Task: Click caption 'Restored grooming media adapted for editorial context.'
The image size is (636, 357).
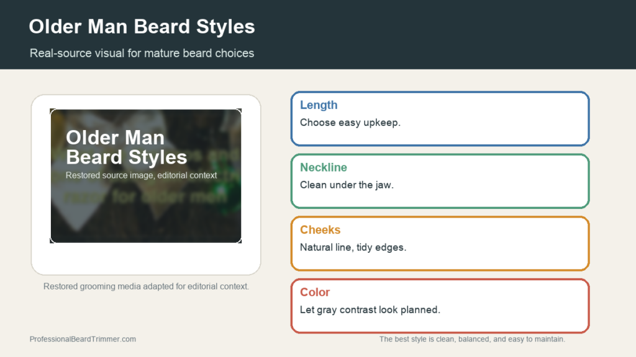Action: coord(146,286)
